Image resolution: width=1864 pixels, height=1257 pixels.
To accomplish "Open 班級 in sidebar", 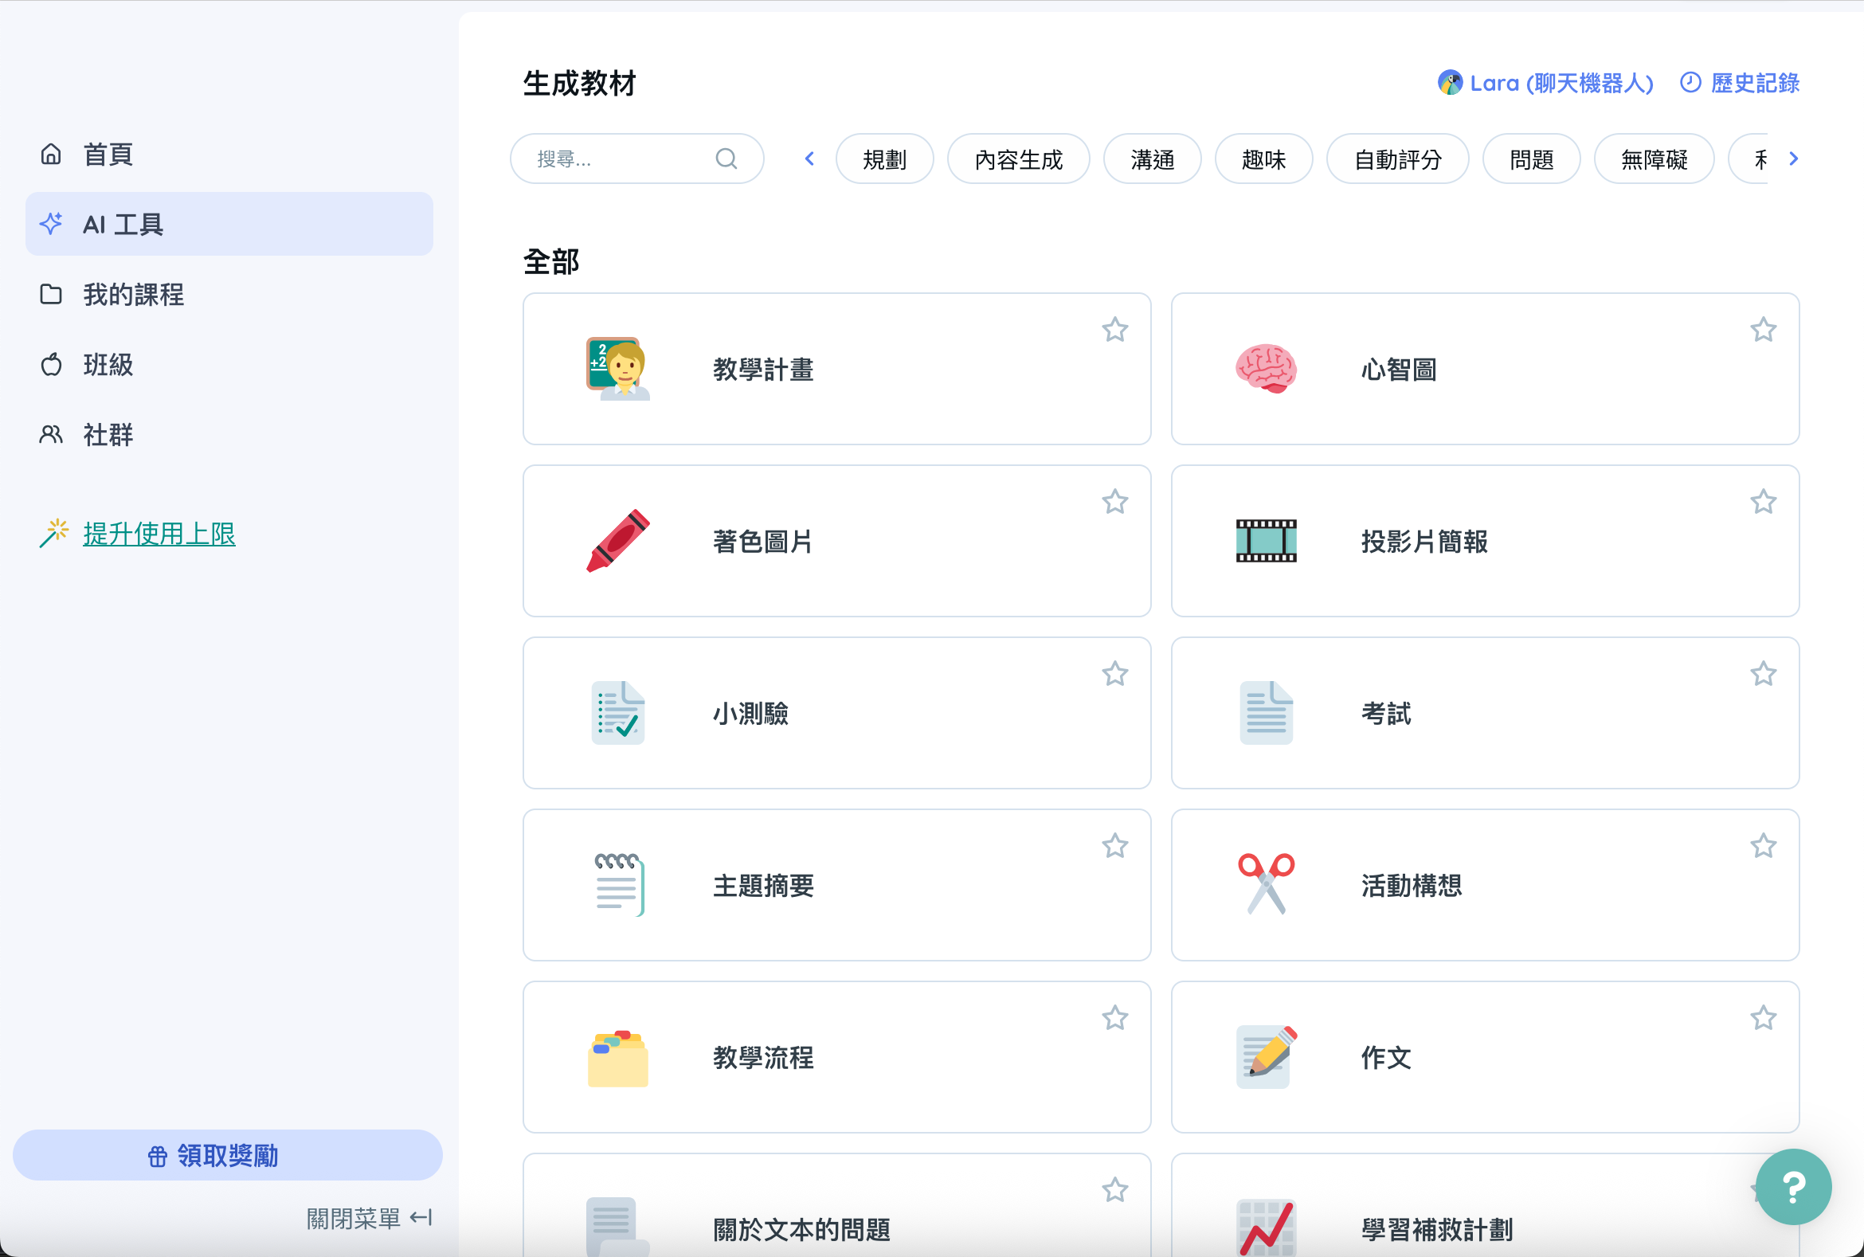I will [229, 364].
